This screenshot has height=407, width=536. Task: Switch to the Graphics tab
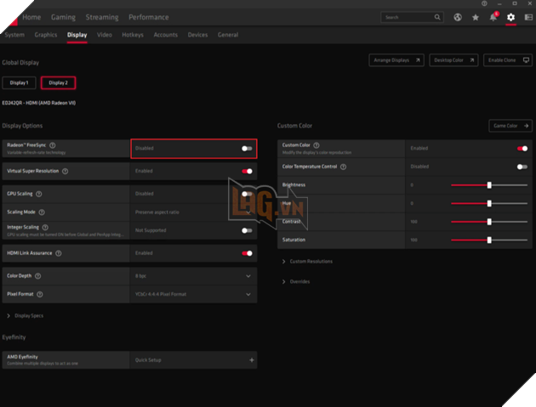coord(46,35)
